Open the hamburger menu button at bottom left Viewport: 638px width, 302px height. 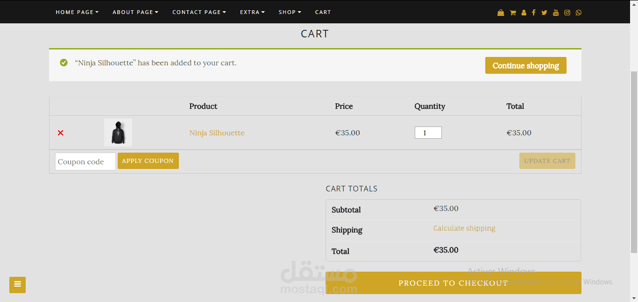pyautogui.click(x=17, y=284)
